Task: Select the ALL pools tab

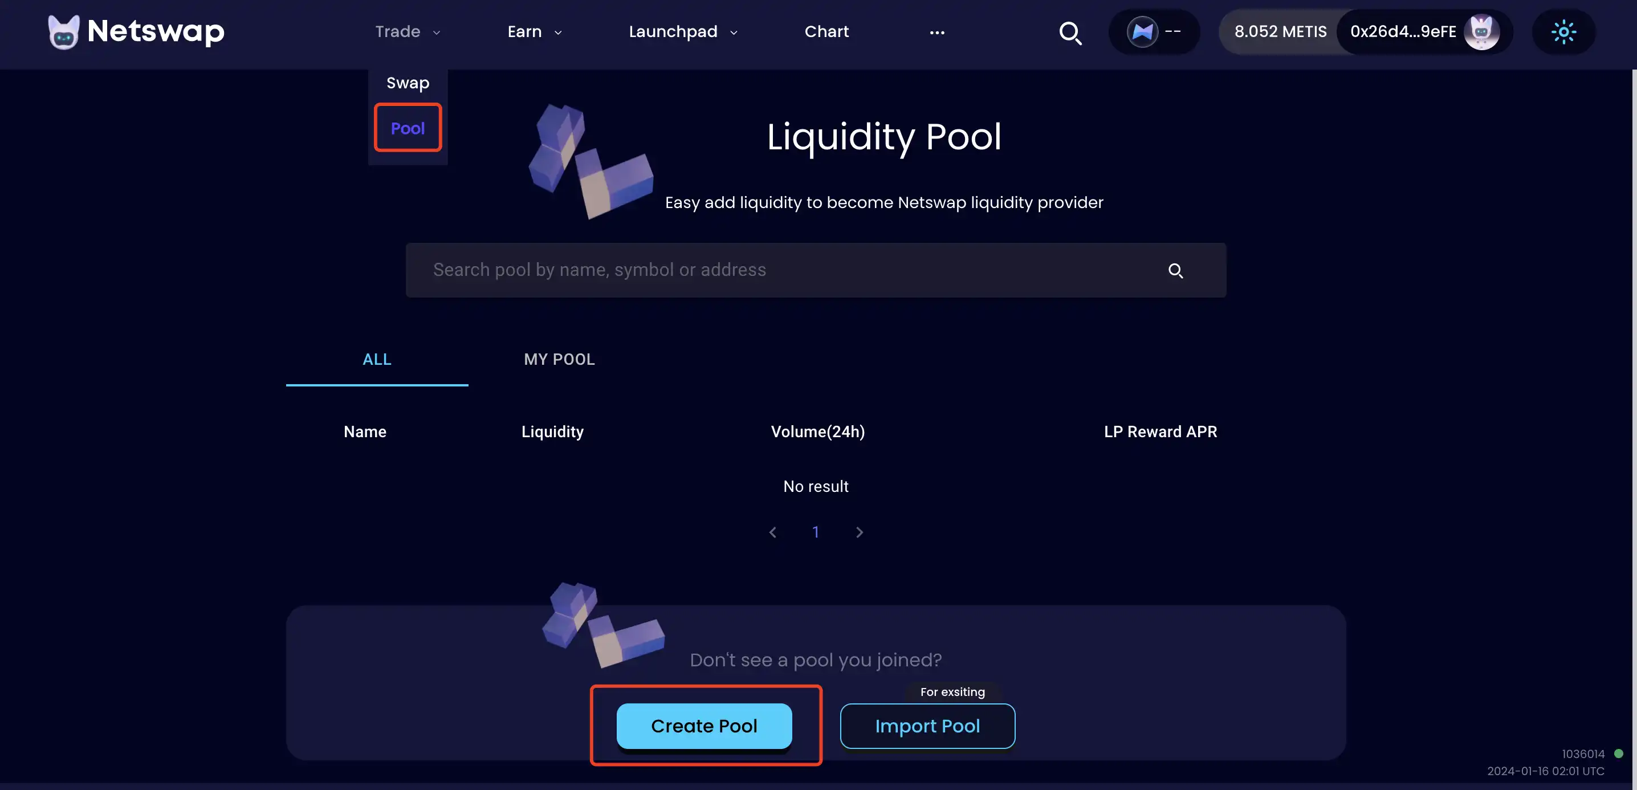Action: tap(377, 360)
